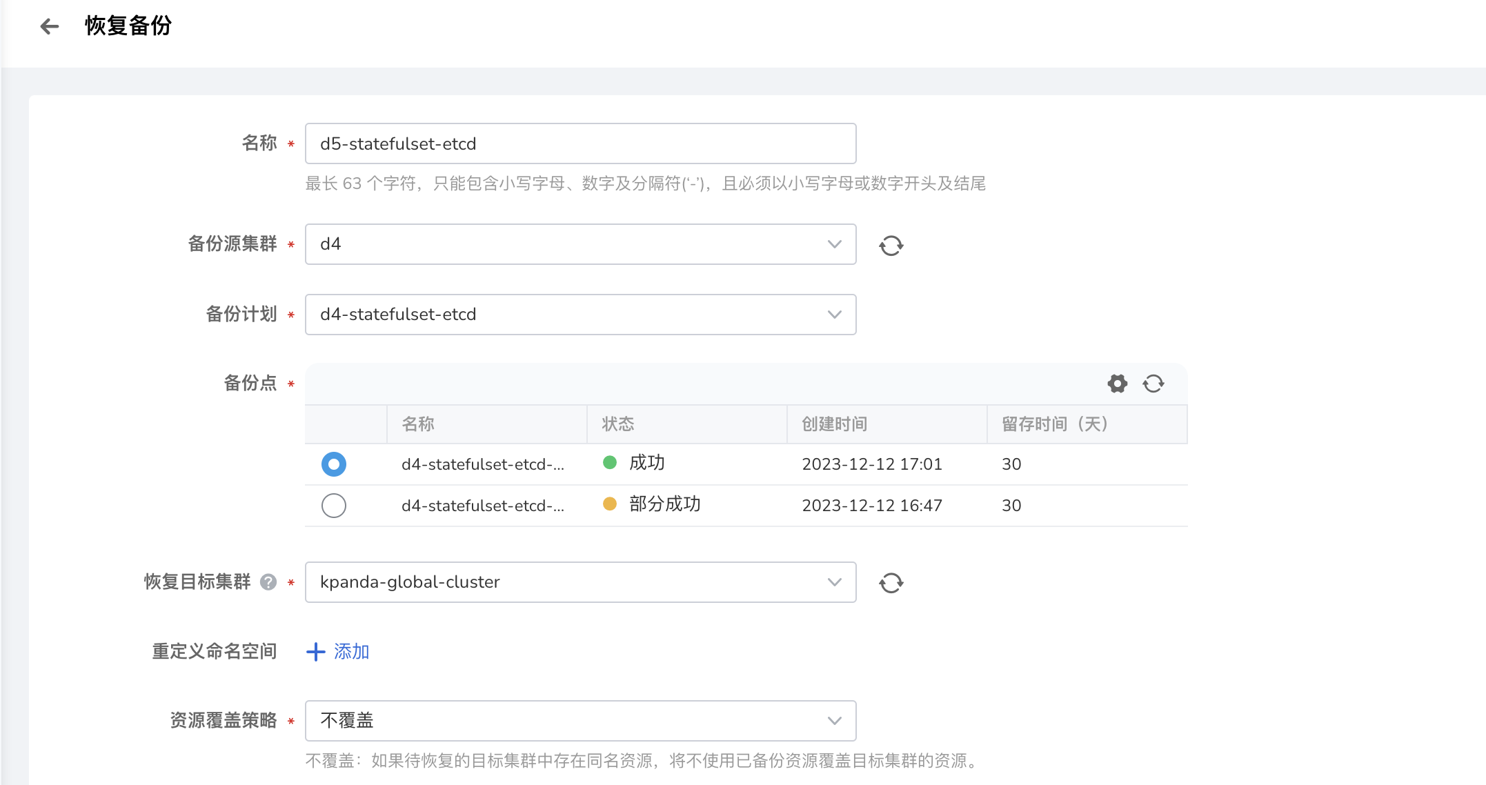Click the second d4-statefulset-etcd backup name
1486x785 pixels.
click(482, 506)
